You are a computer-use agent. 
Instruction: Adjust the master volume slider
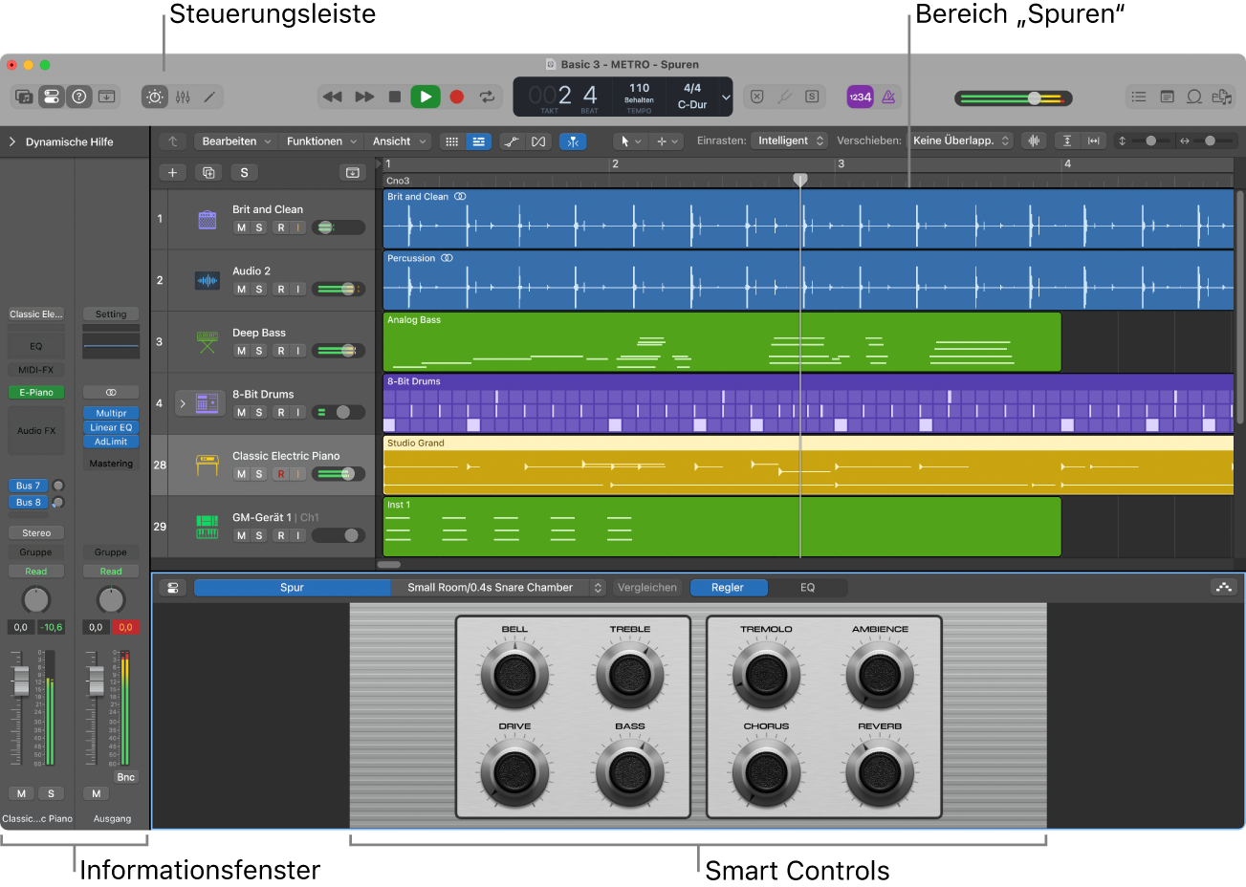tap(1014, 97)
